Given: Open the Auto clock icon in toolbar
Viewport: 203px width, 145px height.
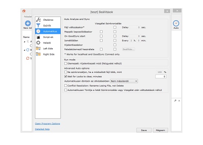Looking at the screenshot, I should pyautogui.click(x=176, y=24).
